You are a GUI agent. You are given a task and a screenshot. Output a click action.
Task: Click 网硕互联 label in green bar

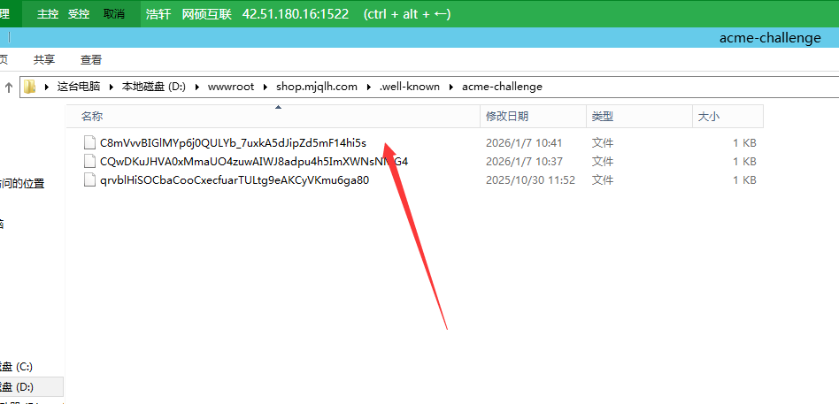[x=206, y=14]
